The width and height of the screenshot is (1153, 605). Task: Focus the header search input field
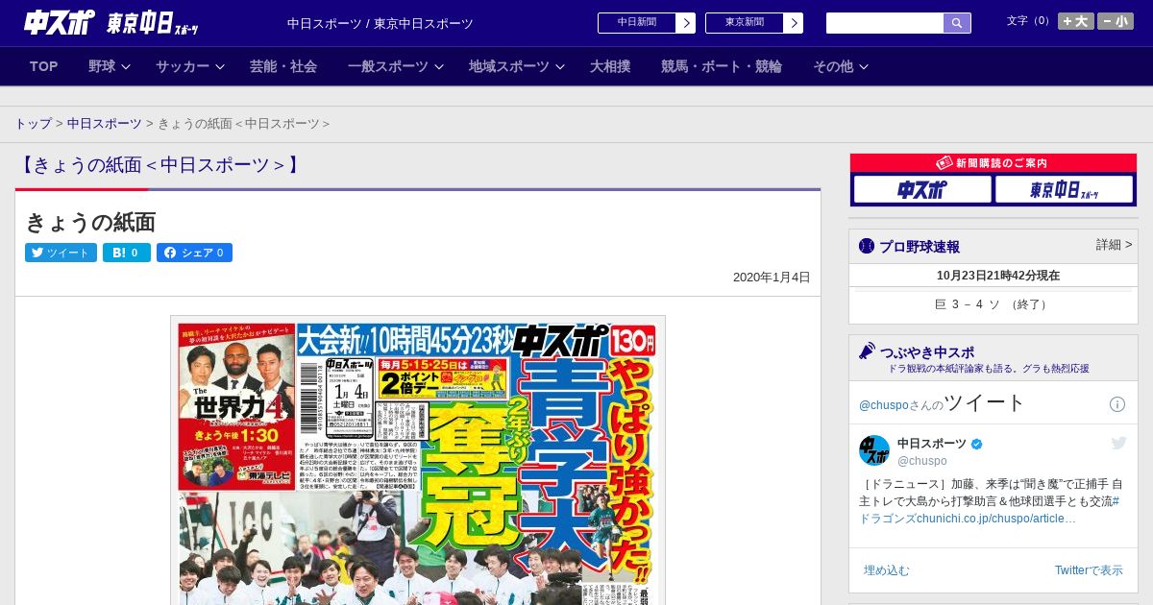885,23
